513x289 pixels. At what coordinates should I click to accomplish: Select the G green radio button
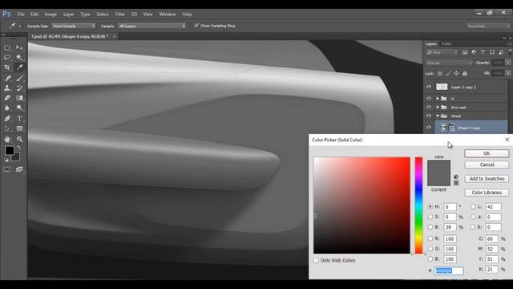pos(430,249)
